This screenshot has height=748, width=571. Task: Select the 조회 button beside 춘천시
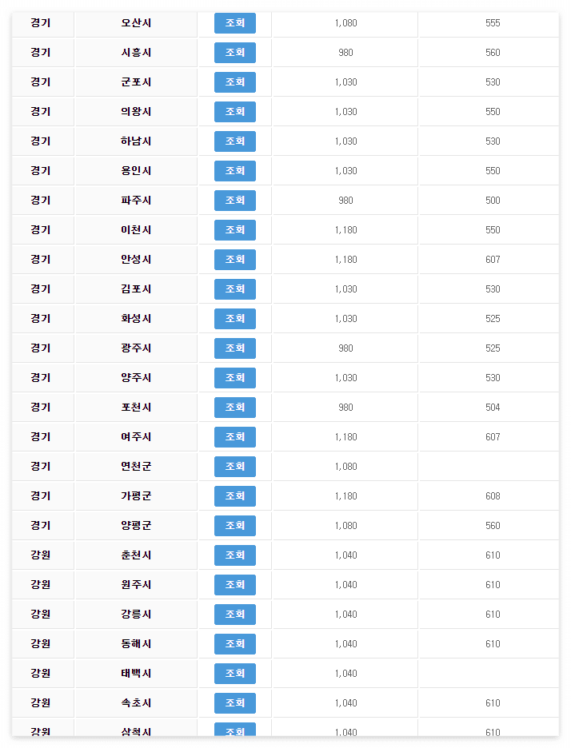click(234, 555)
